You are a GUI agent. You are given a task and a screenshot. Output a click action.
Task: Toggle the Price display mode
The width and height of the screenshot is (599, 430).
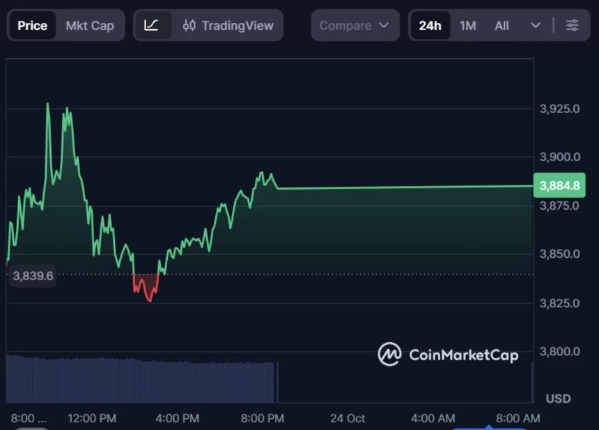(x=31, y=25)
